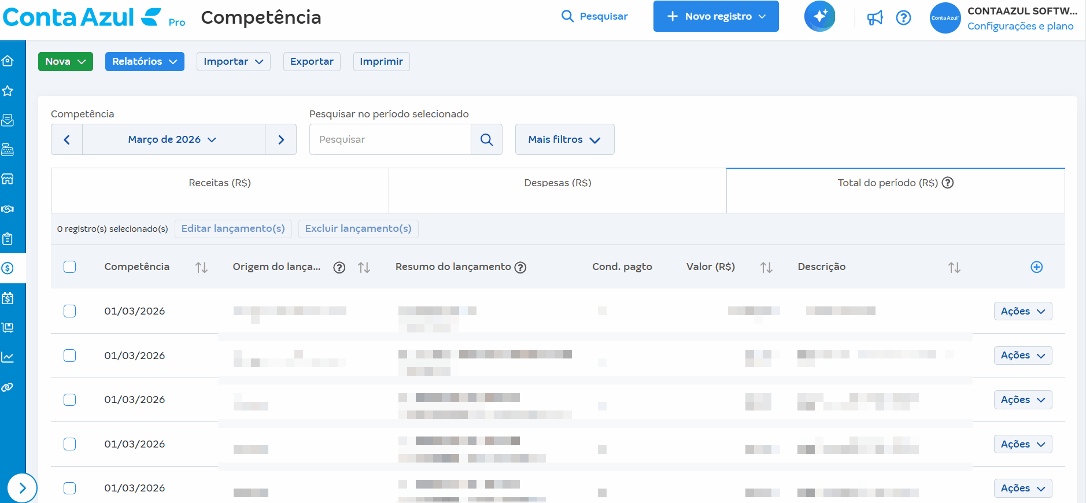Image resolution: width=1086 pixels, height=503 pixels.
Task: Open the Nova dropdown
Action: click(65, 61)
